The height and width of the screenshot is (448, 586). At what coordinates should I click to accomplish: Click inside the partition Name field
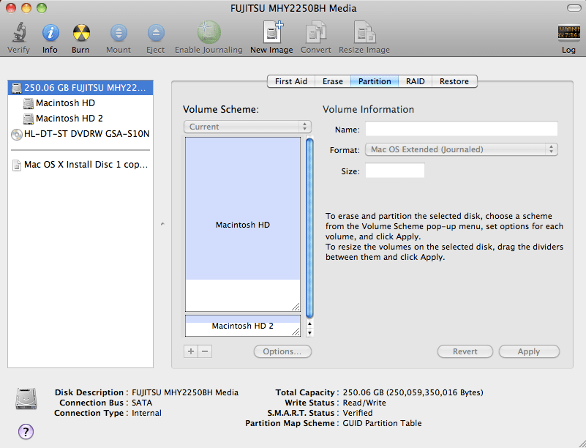[462, 129]
